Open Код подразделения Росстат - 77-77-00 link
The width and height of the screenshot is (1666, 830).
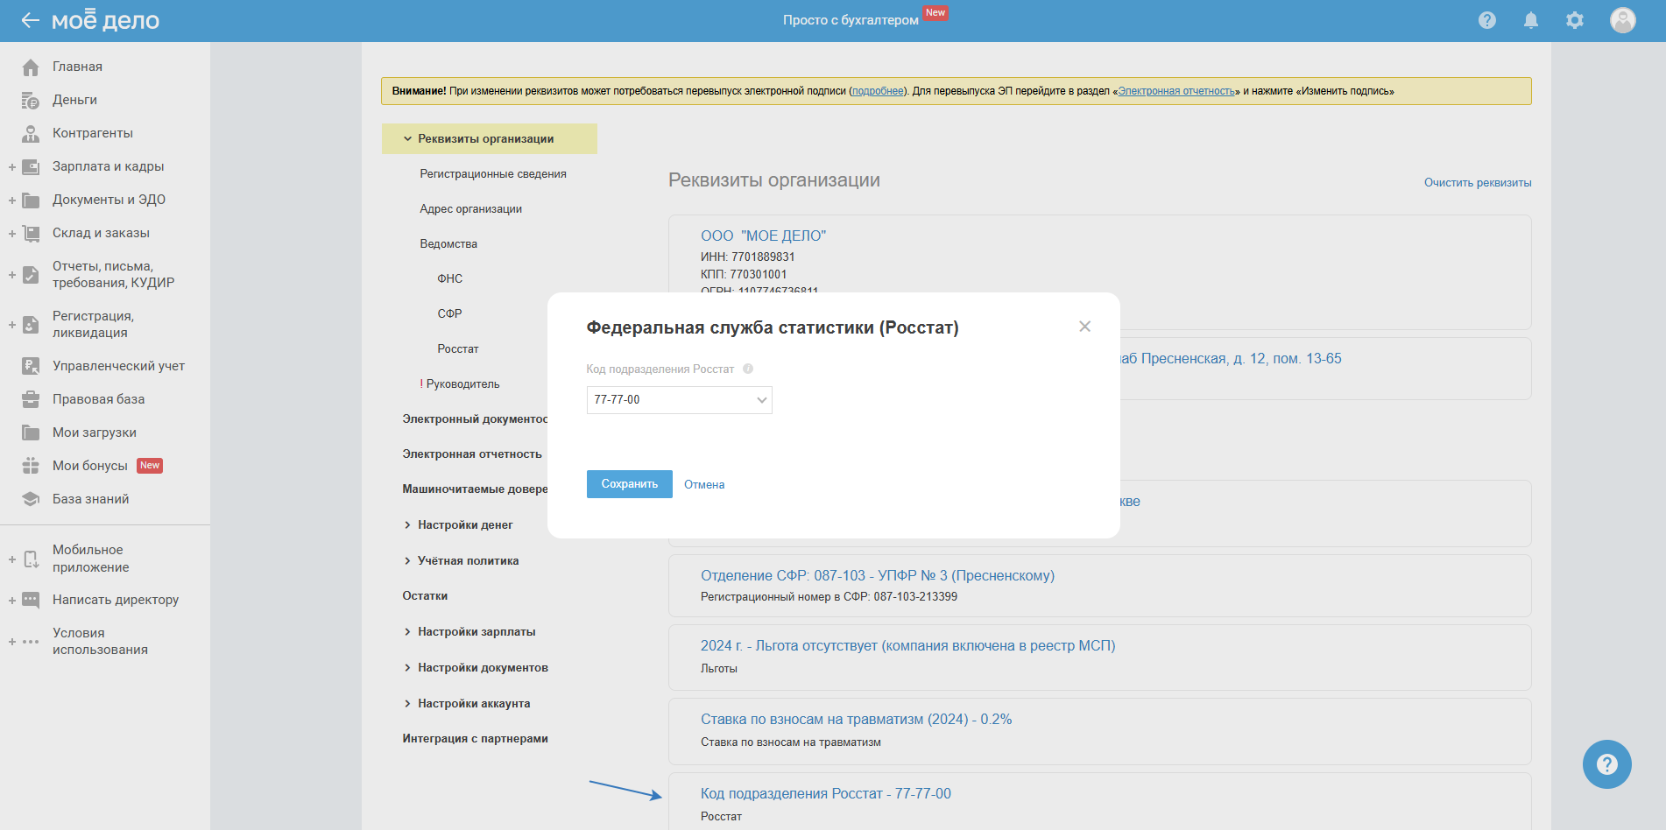(826, 794)
